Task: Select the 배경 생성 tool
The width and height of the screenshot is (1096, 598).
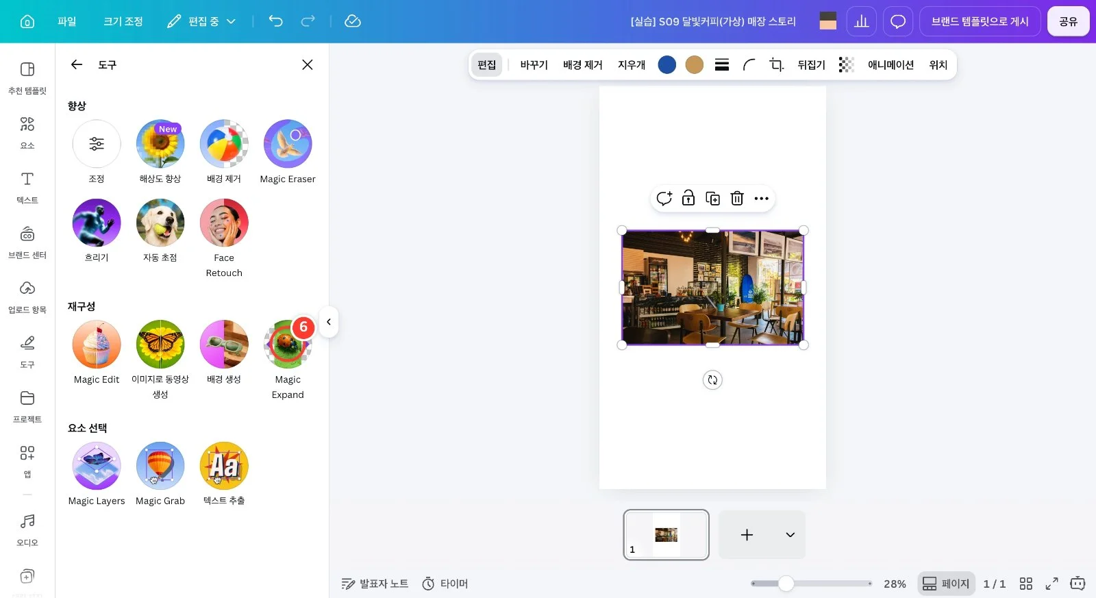Action: 224,344
